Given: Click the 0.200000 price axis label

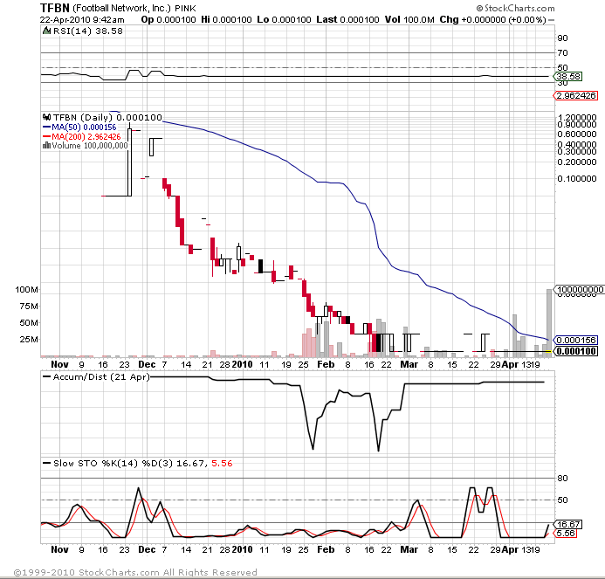Looking at the screenshot, I should pos(577,162).
